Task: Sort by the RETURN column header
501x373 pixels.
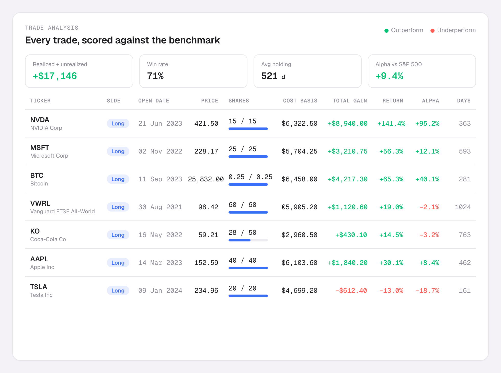Action: tap(393, 101)
